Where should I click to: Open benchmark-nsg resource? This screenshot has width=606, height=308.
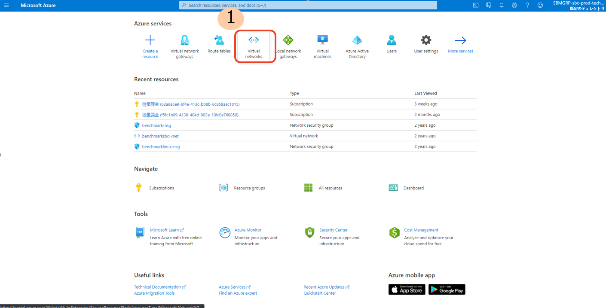click(x=156, y=125)
